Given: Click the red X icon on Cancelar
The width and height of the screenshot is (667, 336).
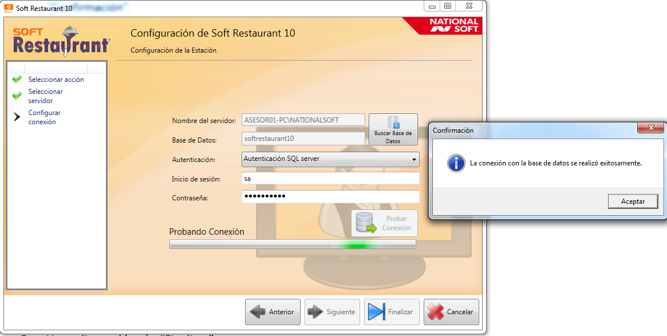Looking at the screenshot, I should tap(435, 312).
